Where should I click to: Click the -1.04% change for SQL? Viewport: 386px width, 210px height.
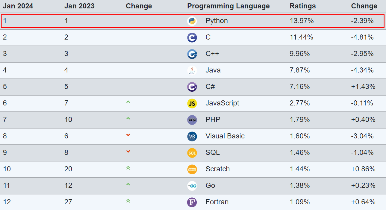[x=362, y=153]
